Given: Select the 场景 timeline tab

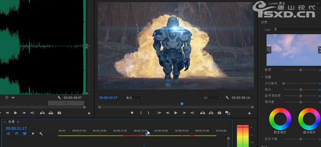Looking at the screenshot, I should [x=11, y=122].
